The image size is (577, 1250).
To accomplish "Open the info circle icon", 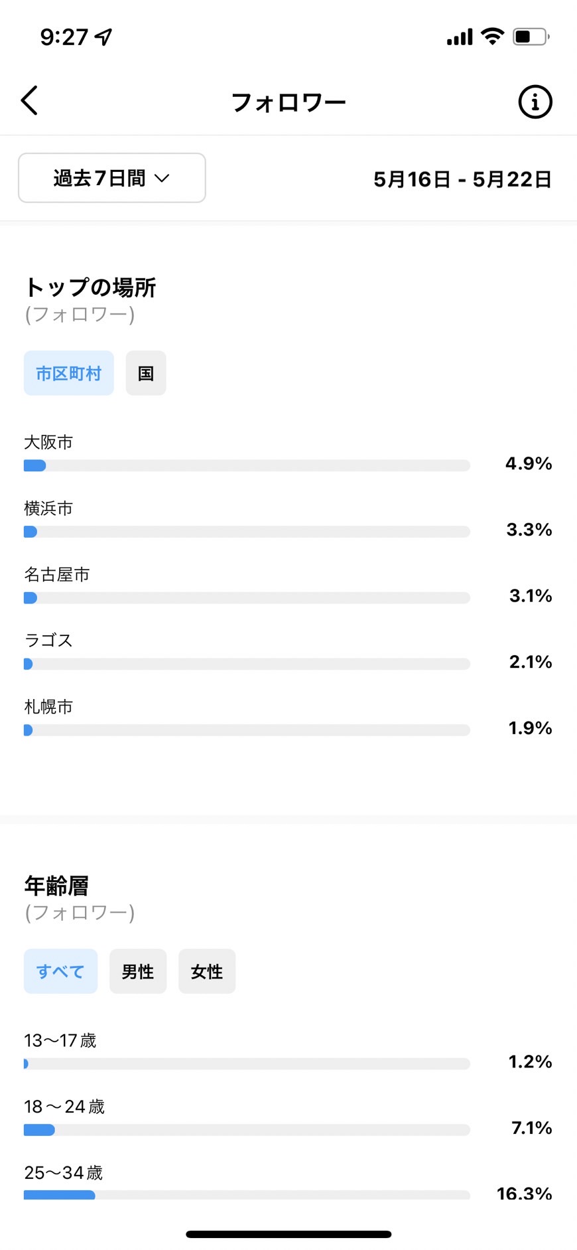I will point(535,102).
